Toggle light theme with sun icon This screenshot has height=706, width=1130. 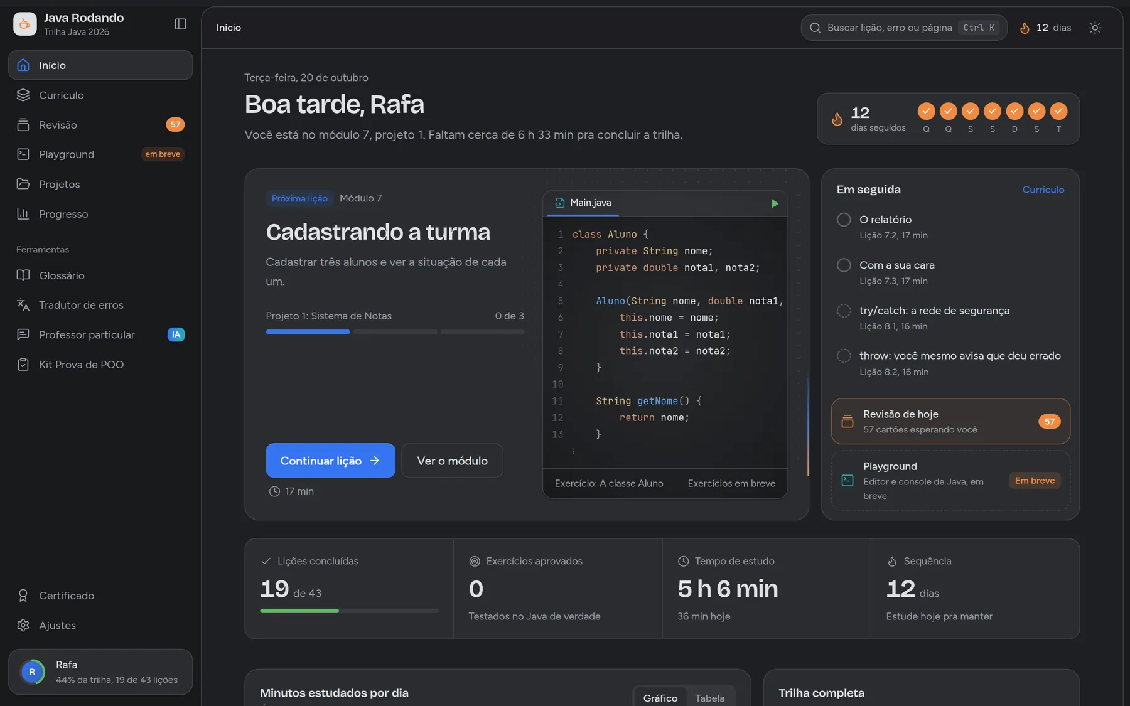(x=1095, y=28)
